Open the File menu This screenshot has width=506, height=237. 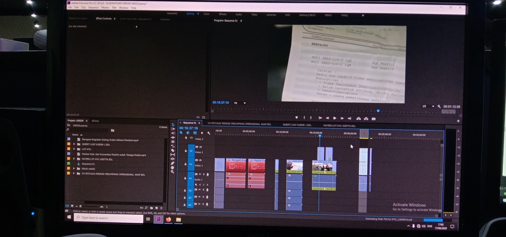tap(70, 7)
